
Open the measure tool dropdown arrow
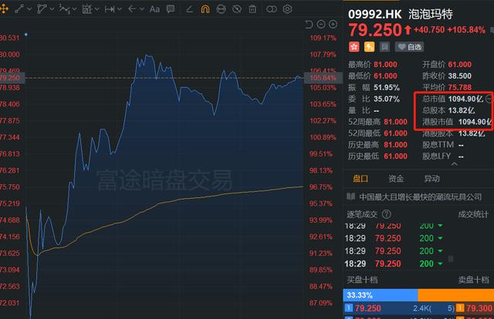(120, 9)
